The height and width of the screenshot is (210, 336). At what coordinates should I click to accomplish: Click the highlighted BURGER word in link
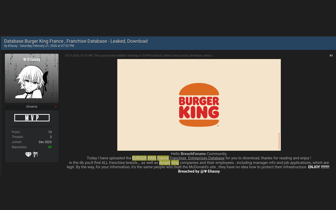point(139,158)
